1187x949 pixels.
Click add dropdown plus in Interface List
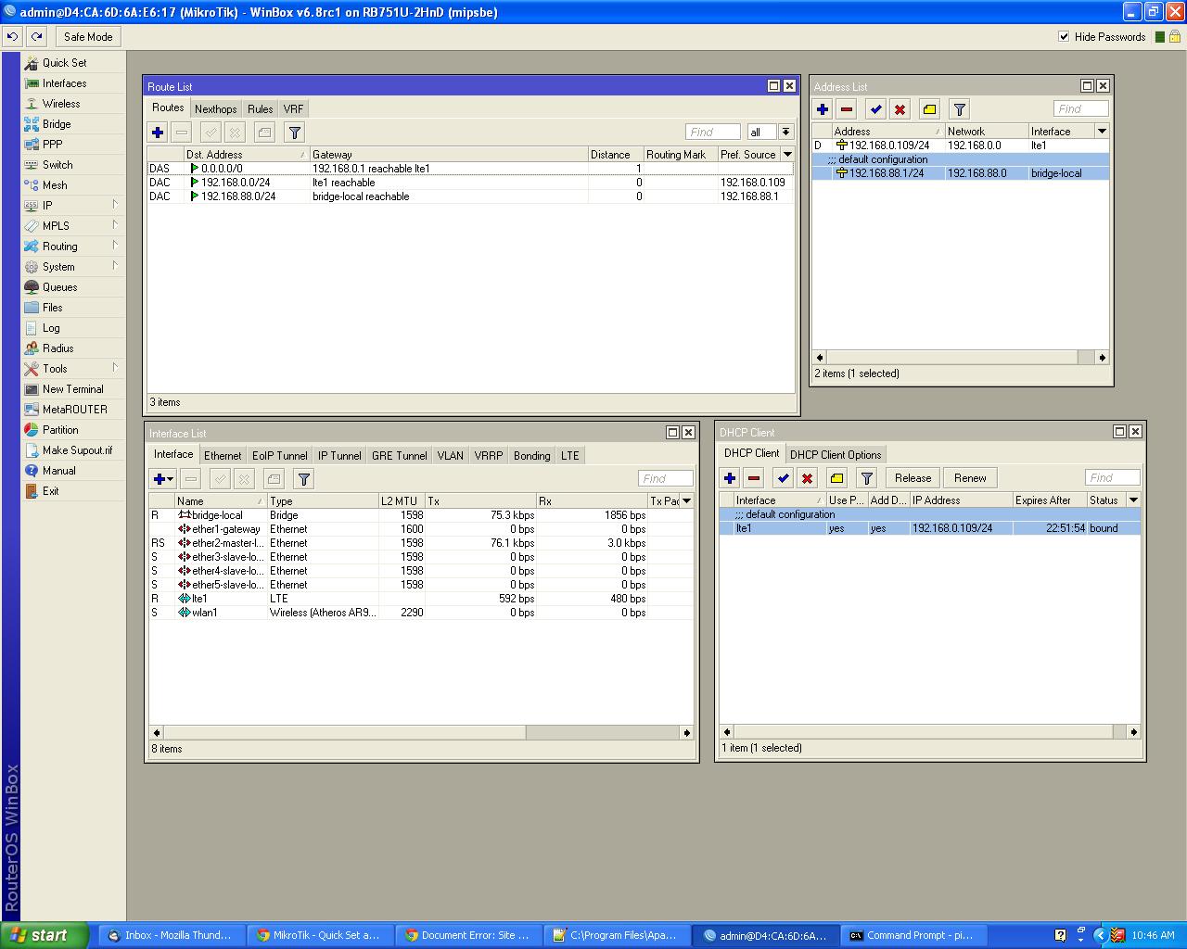pos(163,479)
